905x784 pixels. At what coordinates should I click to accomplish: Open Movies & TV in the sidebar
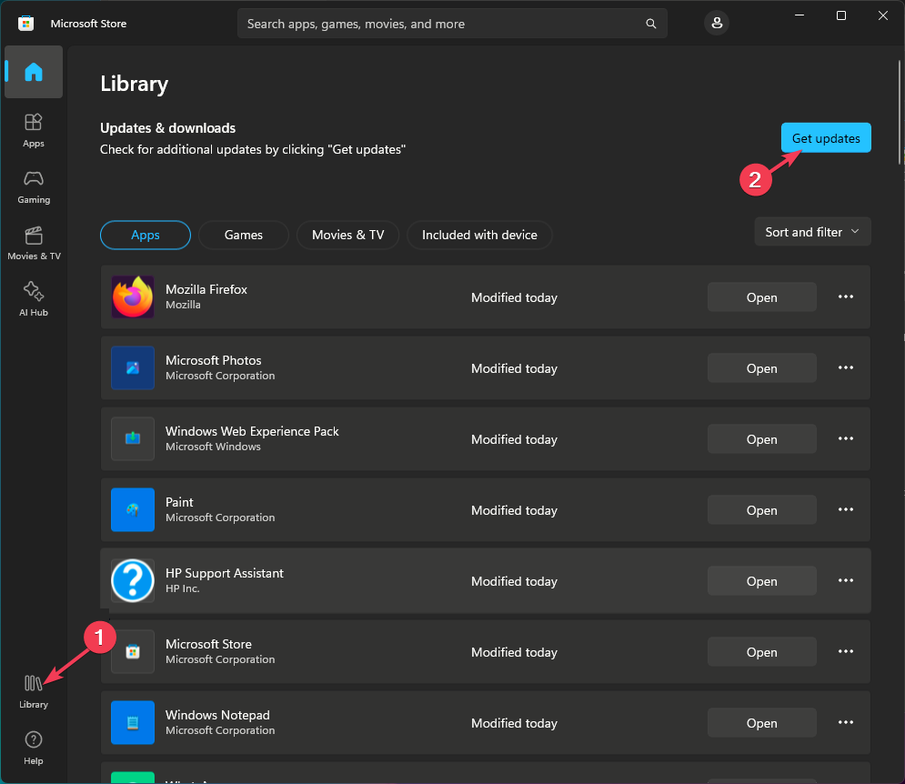click(x=34, y=243)
